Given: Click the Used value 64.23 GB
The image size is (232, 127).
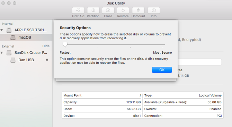Looking at the screenshot, I should (x=134, y=109).
